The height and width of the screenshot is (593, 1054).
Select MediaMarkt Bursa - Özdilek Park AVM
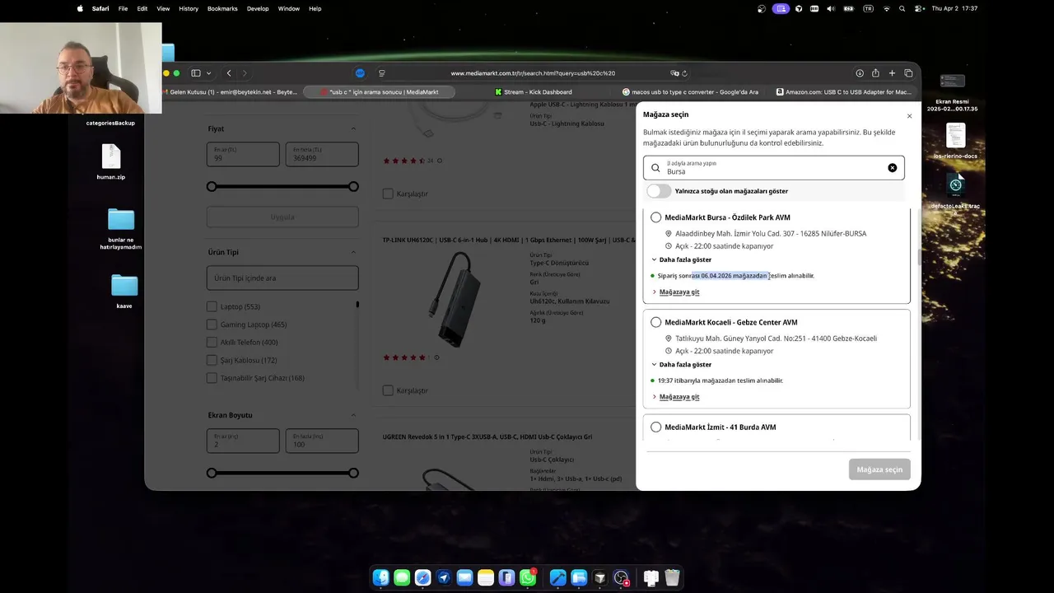pos(655,217)
